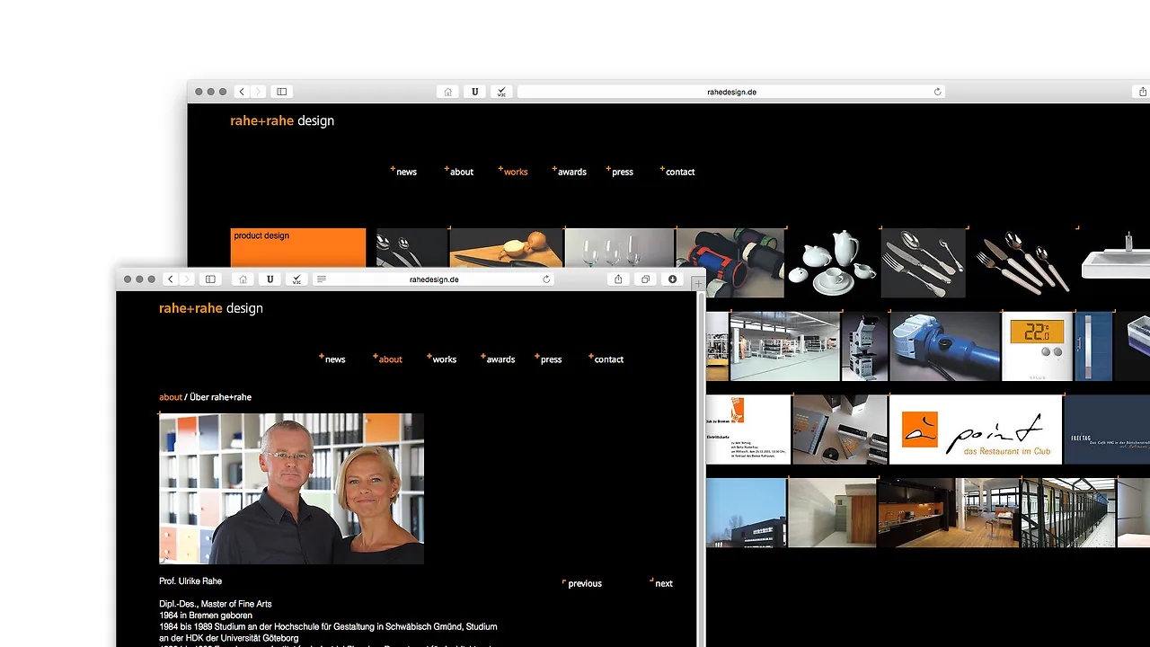Image resolution: width=1150 pixels, height=647 pixels.
Task: Focus the rahedesign.de address bar in the rear window
Action: (731, 92)
